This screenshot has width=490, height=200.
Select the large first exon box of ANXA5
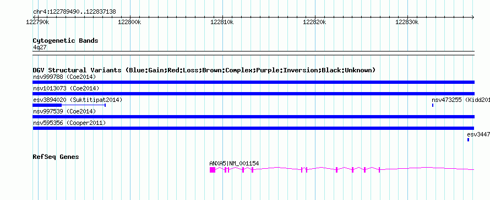click(x=213, y=170)
